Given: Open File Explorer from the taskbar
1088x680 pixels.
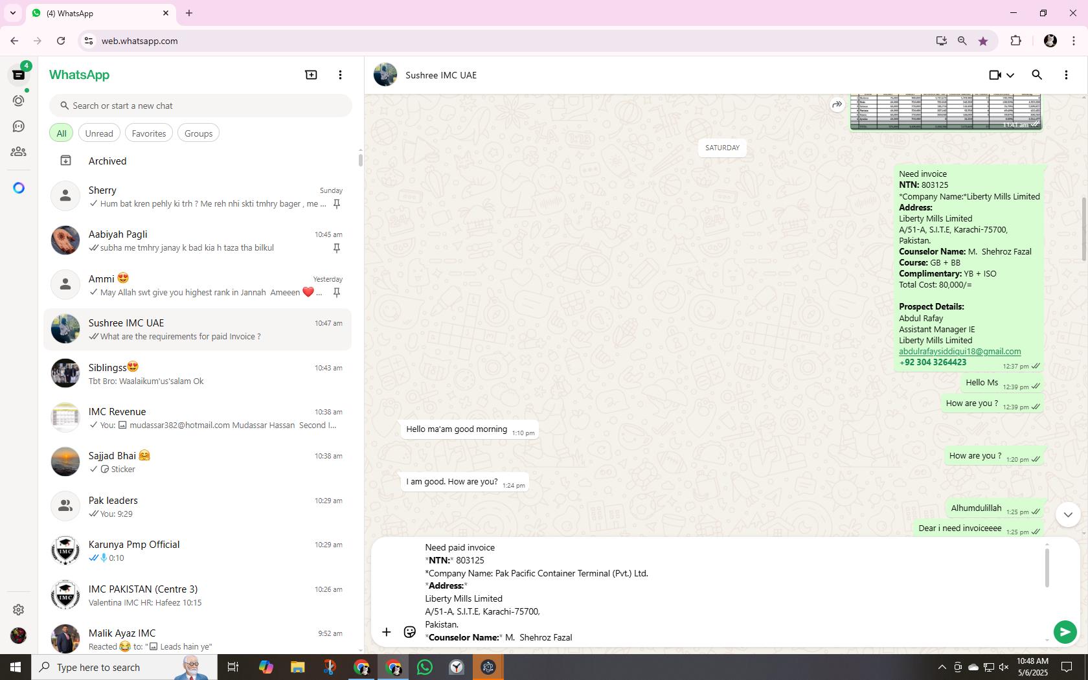Looking at the screenshot, I should click(297, 667).
